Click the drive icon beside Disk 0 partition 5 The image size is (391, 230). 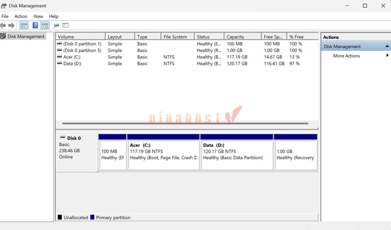point(60,50)
